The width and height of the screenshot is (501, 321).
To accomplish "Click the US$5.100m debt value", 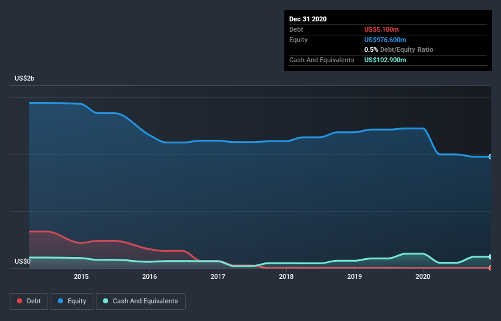I will pyautogui.click(x=381, y=29).
